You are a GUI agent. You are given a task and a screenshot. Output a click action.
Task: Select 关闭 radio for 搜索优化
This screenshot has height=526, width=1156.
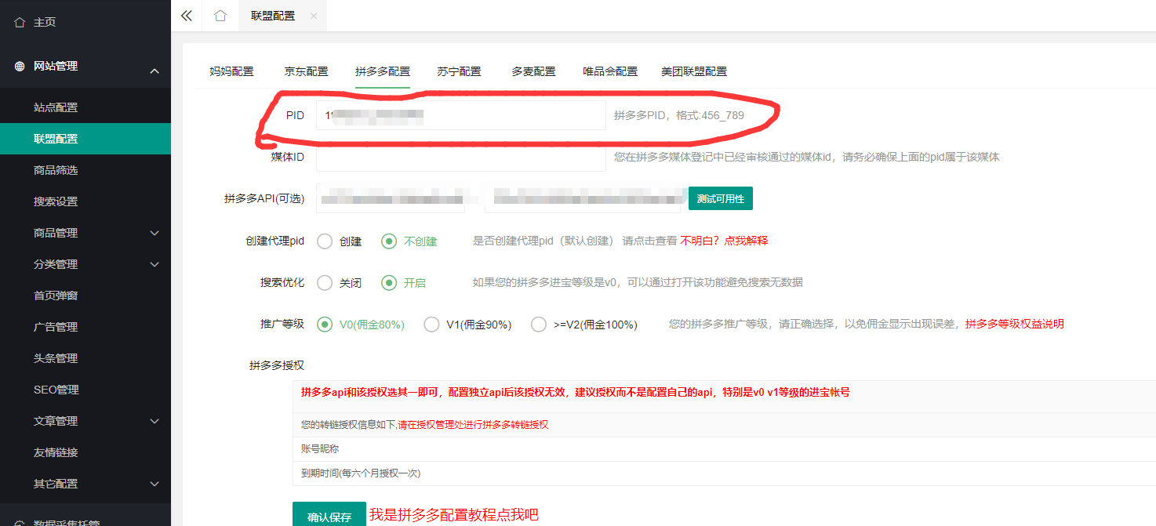click(325, 283)
